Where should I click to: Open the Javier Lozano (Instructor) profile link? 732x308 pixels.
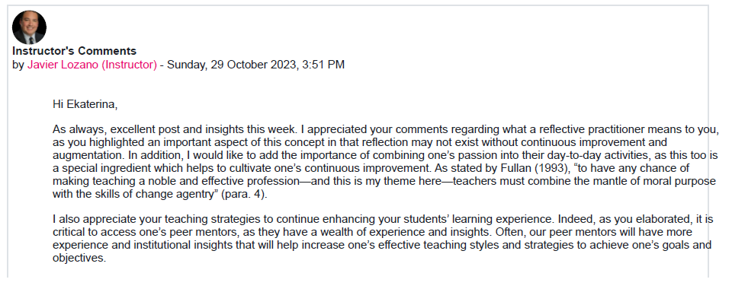click(92, 65)
